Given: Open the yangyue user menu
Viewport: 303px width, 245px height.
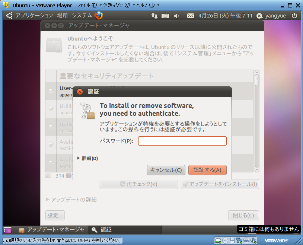Looking at the screenshot, I should coord(275,16).
